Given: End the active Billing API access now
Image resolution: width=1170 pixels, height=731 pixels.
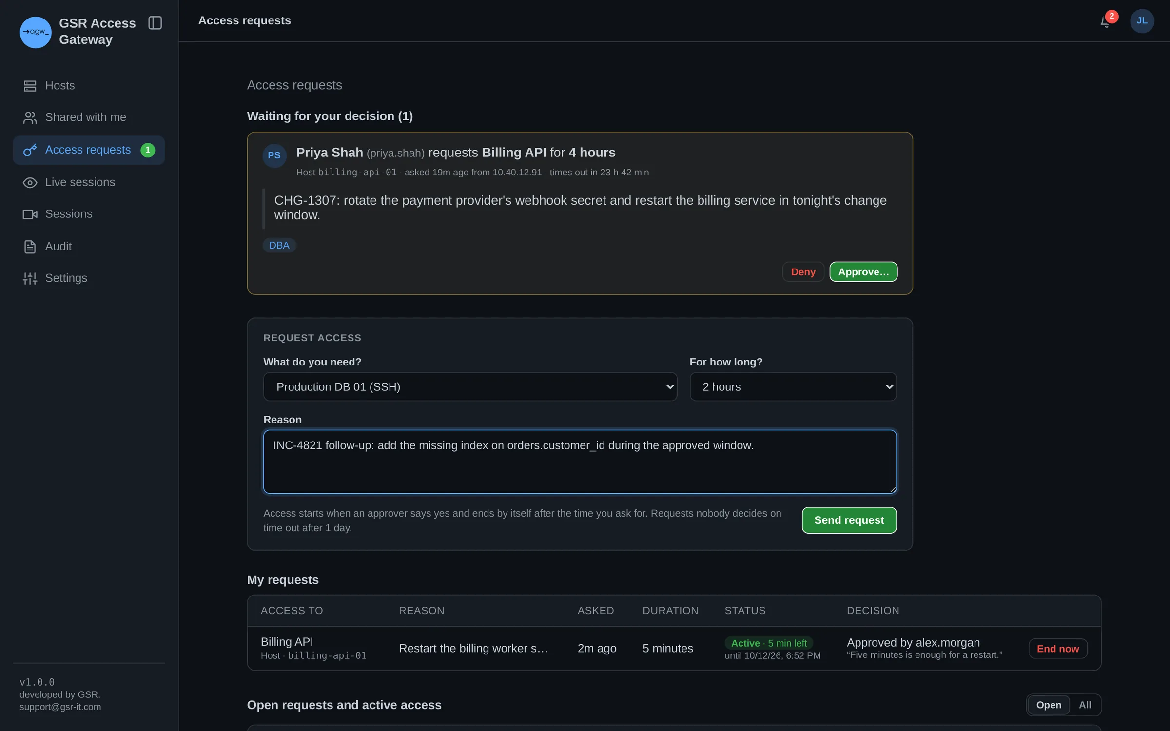Looking at the screenshot, I should [1057, 649].
